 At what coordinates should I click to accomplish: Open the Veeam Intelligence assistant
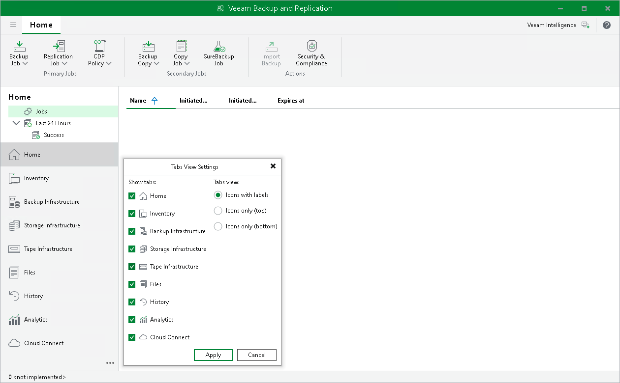coord(558,25)
